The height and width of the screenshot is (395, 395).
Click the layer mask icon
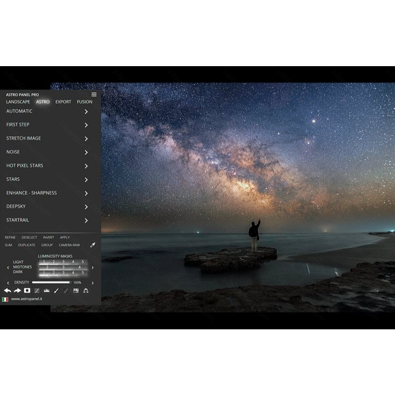coord(27,290)
